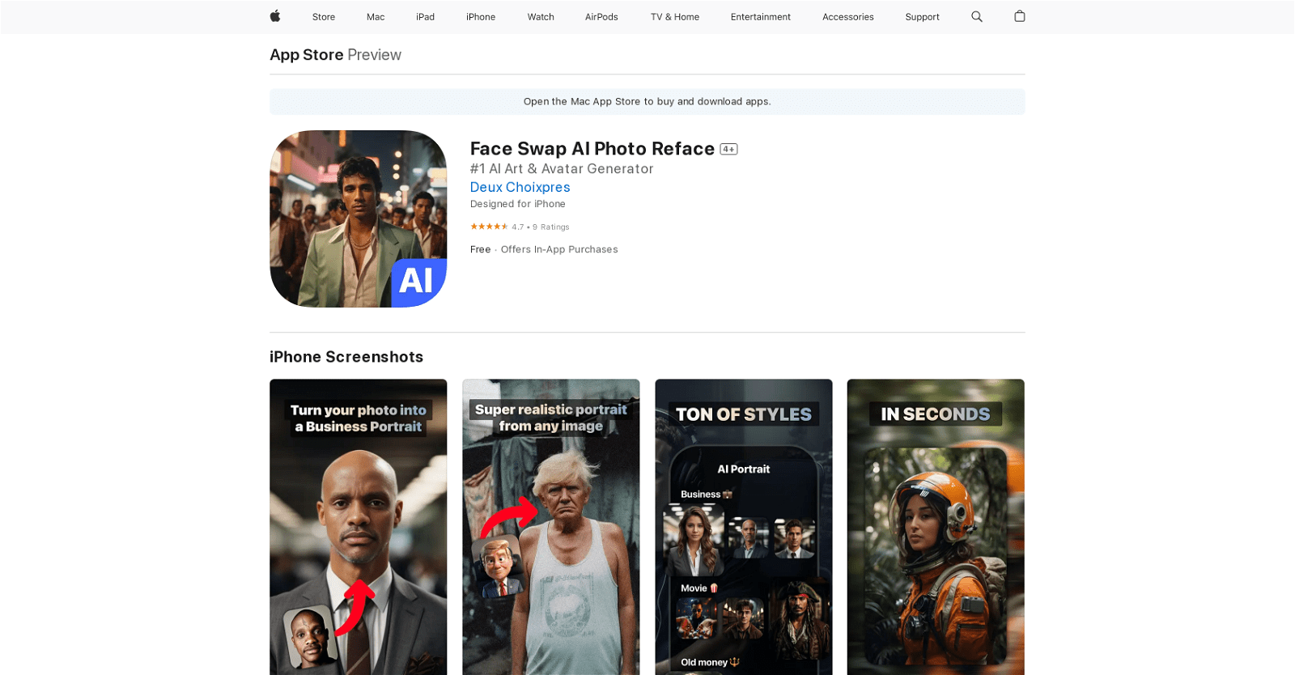This screenshot has width=1295, height=675.
Task: Click the Apple logo icon
Action: 275,16
